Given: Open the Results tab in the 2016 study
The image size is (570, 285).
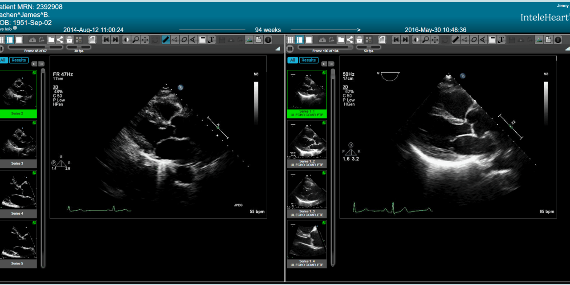Looking at the screenshot, I should click(x=308, y=60).
